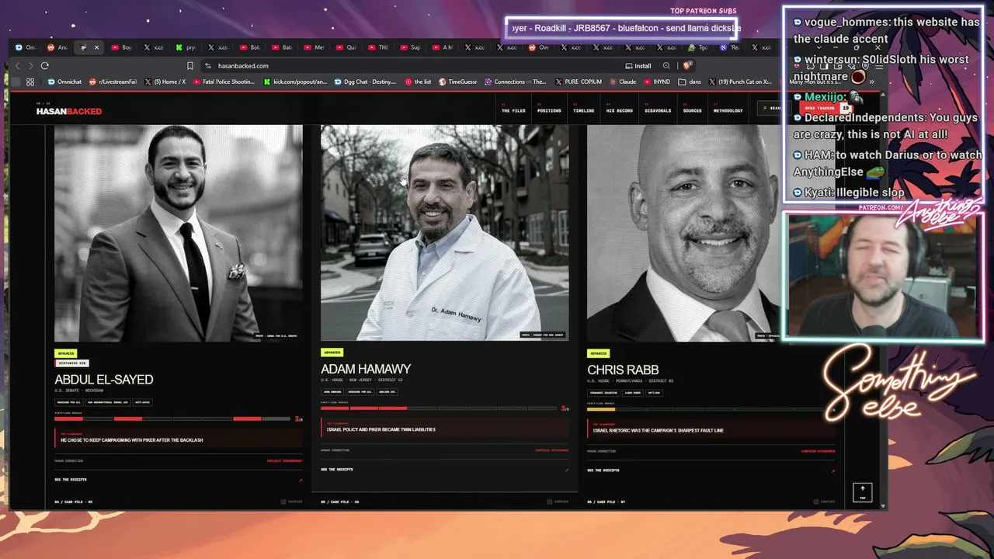Switch to the 'THE' YouTube tab
Viewport: 994px width, 559px height.
(x=377, y=47)
